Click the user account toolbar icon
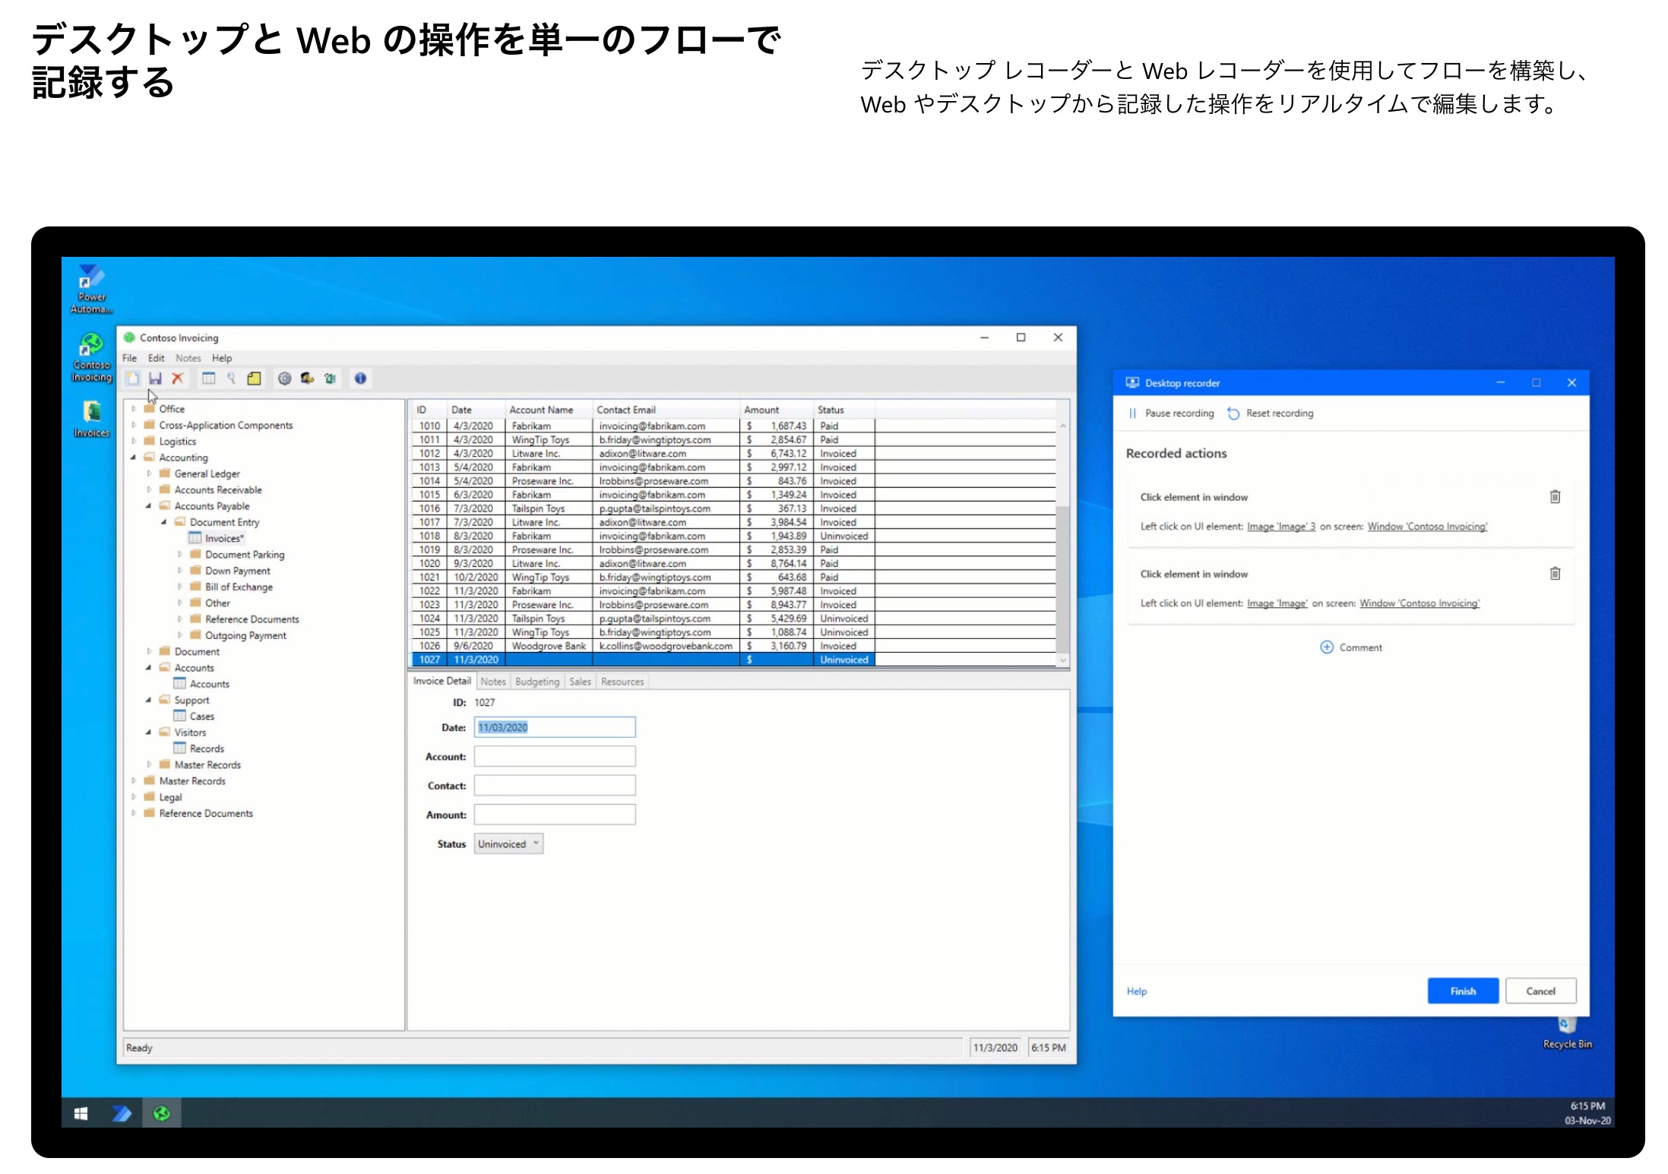The height and width of the screenshot is (1174, 1668). (x=307, y=378)
